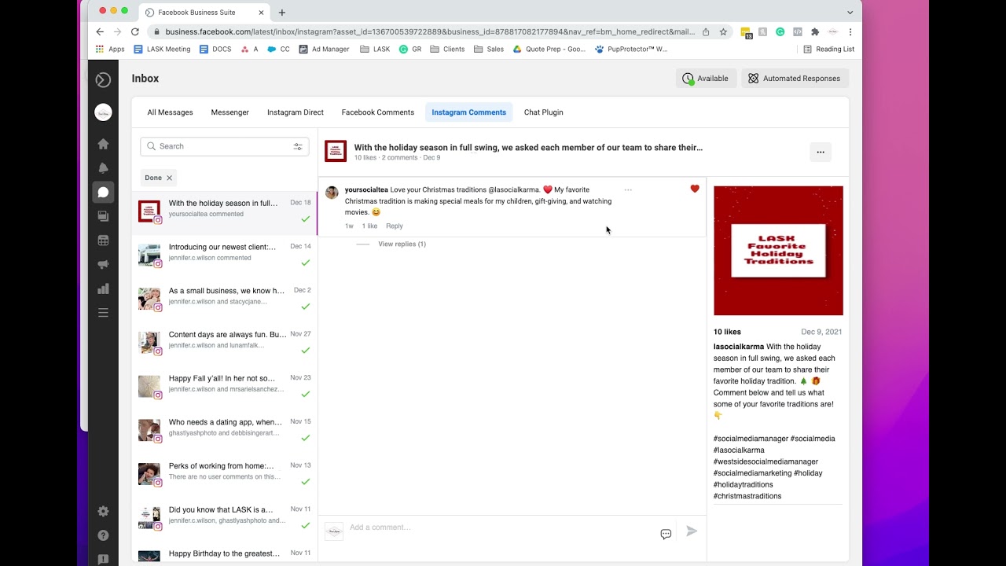Open conversation 'Introducing our newest client'
Viewport: 1006px width, 566px height.
pos(225,257)
